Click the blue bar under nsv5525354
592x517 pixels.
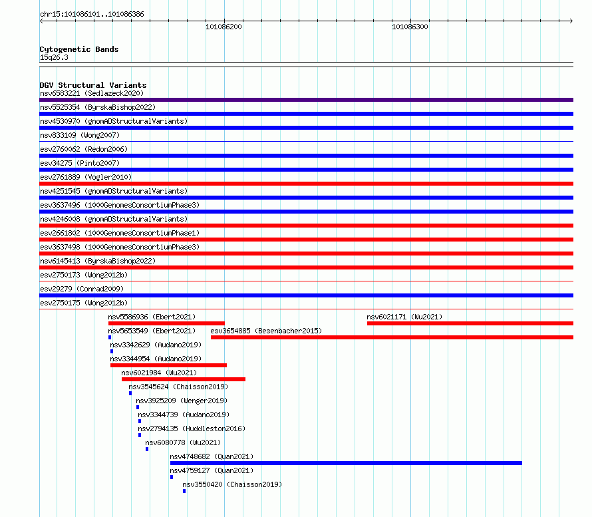pos(306,114)
